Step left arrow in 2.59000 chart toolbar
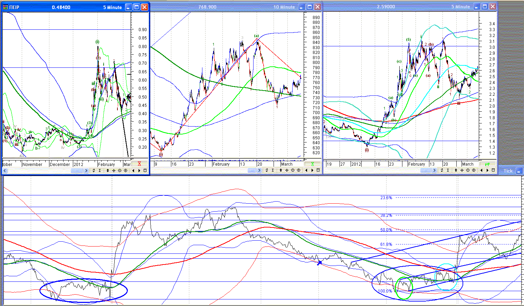Image resolution: width=524 pixels, height=306 pixels. [482, 170]
